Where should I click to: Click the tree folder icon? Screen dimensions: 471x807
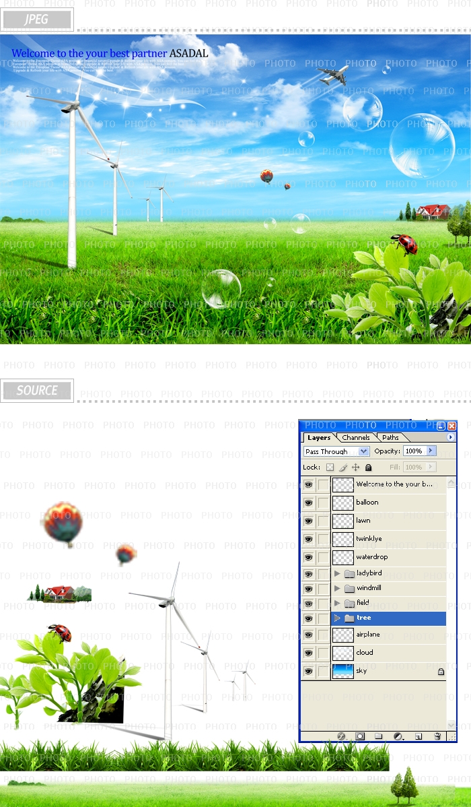point(350,618)
